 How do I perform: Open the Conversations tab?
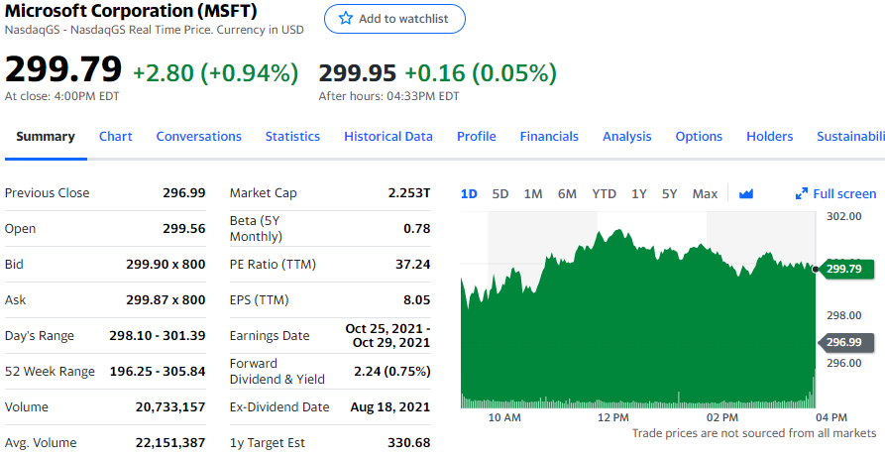[x=198, y=136]
